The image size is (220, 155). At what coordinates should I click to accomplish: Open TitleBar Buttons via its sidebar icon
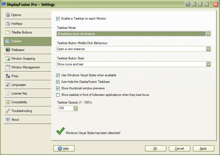pos(8,32)
